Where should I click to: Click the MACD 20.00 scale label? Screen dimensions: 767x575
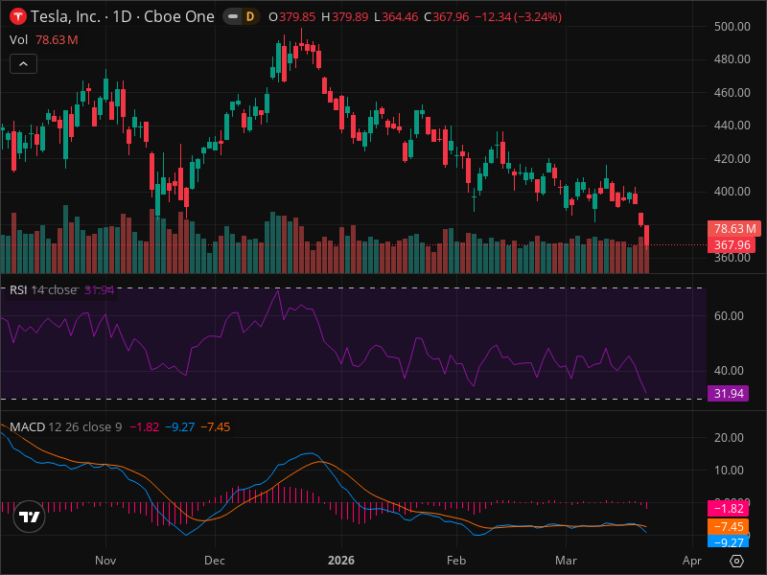[729, 438]
